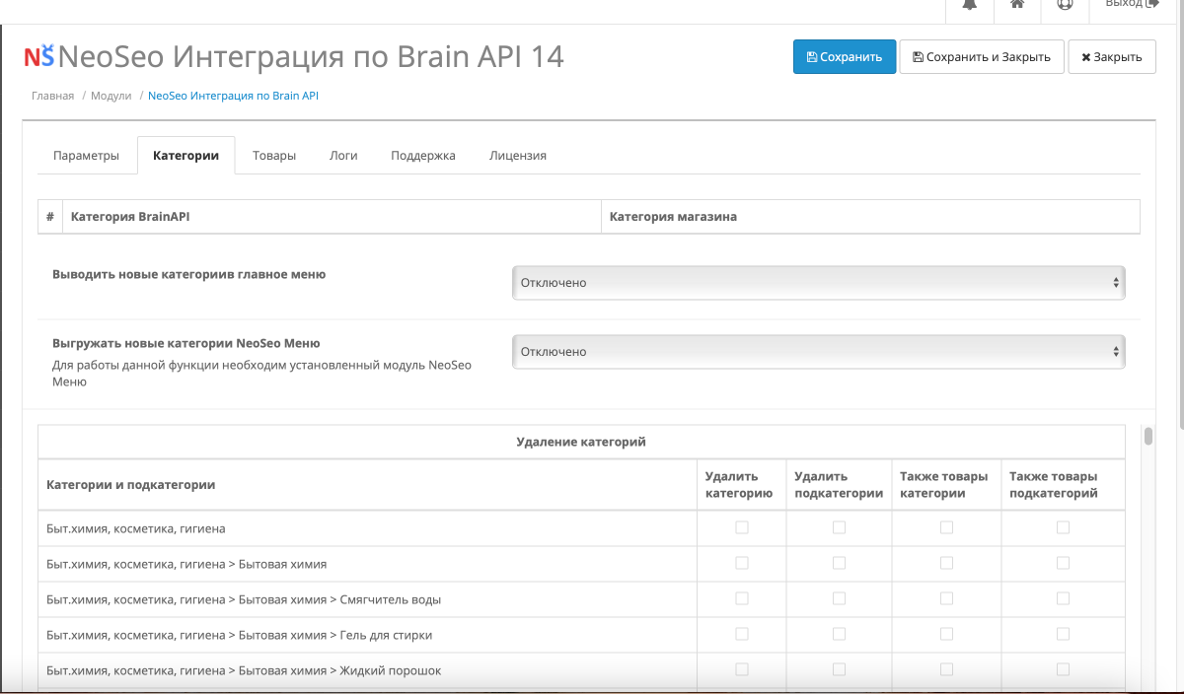Check Удалить категорию for Гель для стирки
This screenshot has width=1184, height=694.
(742, 635)
